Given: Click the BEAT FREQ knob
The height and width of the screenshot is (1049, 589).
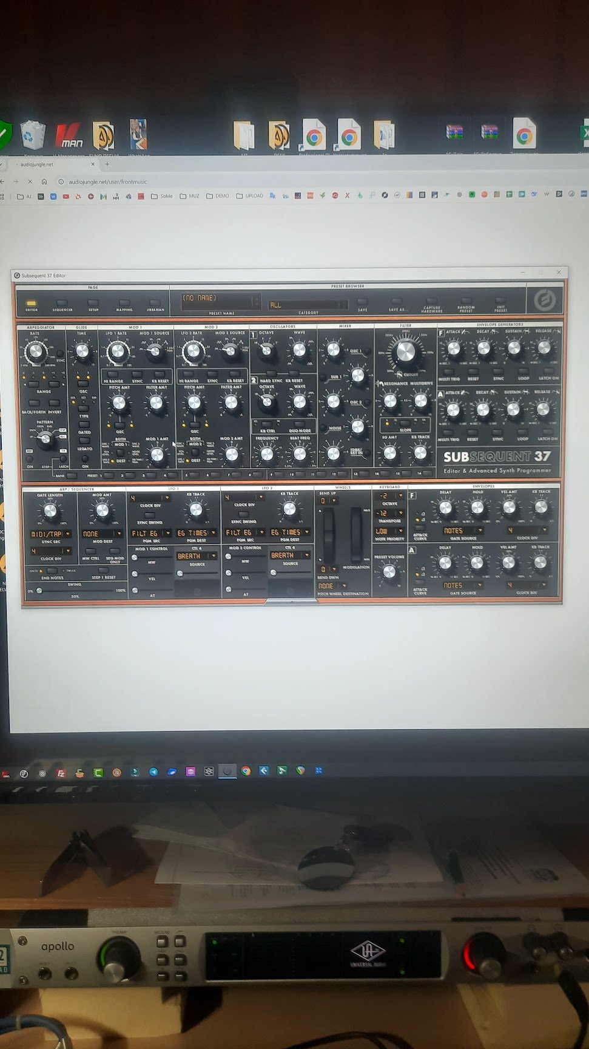Looking at the screenshot, I should (299, 453).
